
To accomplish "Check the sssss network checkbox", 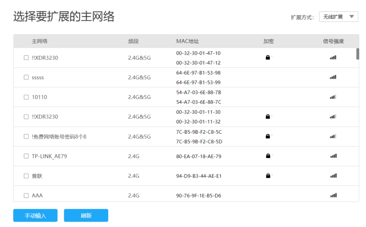I will tap(26, 77).
